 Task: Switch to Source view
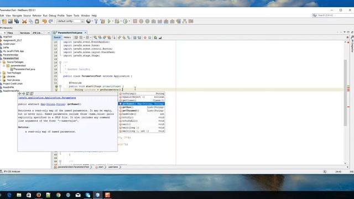(x=57, y=38)
